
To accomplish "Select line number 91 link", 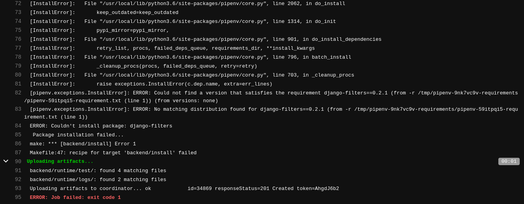I will [18, 171].
